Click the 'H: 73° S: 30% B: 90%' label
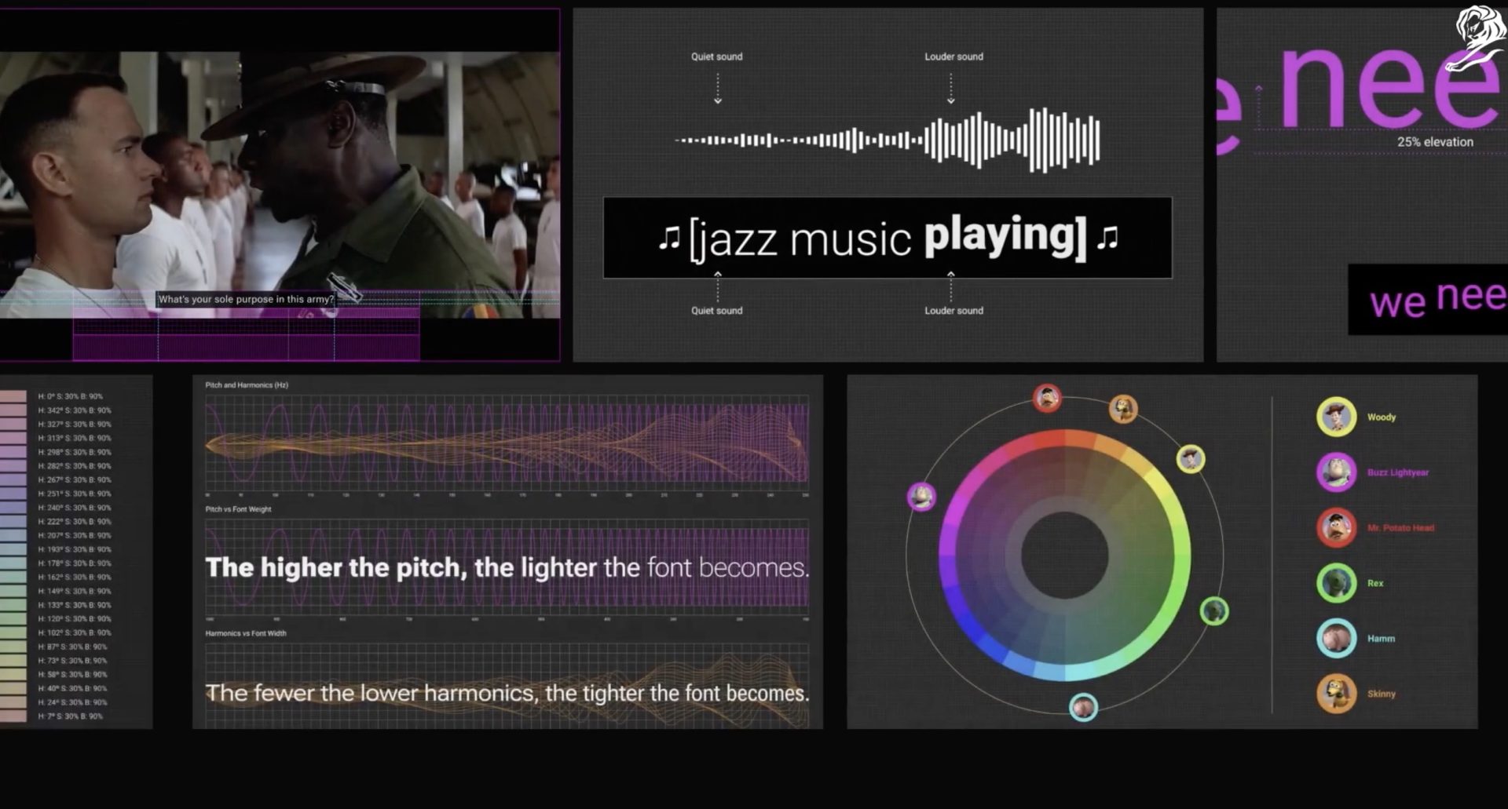The image size is (1508, 809). coord(72,661)
